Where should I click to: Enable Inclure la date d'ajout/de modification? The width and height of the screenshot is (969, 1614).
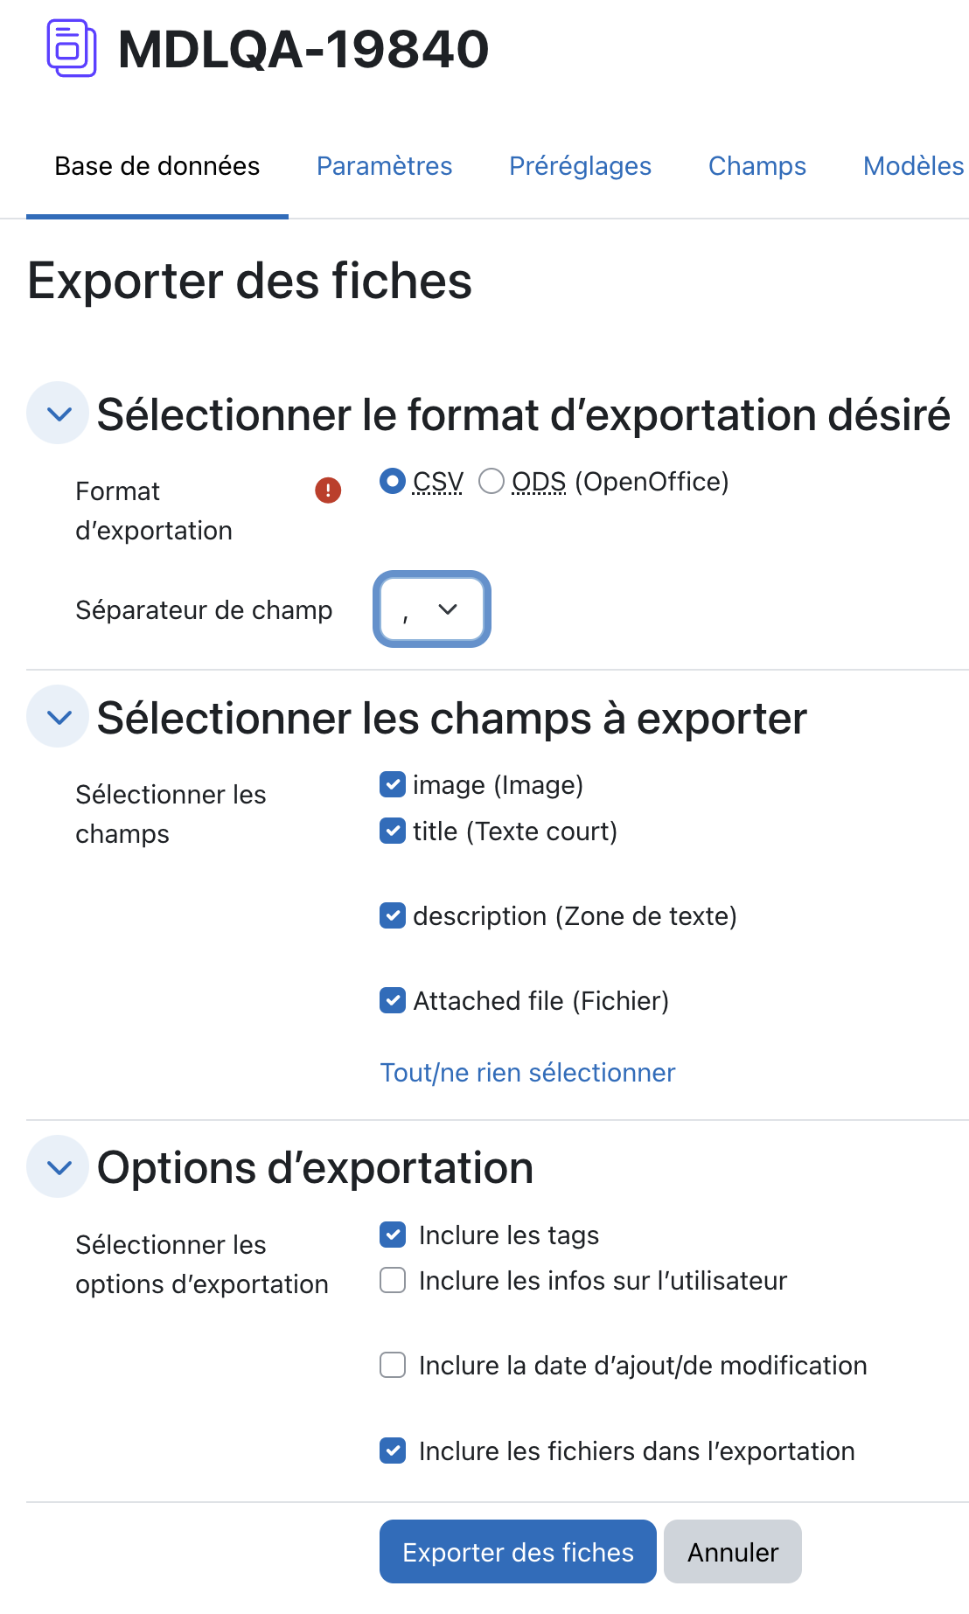pyautogui.click(x=393, y=1365)
